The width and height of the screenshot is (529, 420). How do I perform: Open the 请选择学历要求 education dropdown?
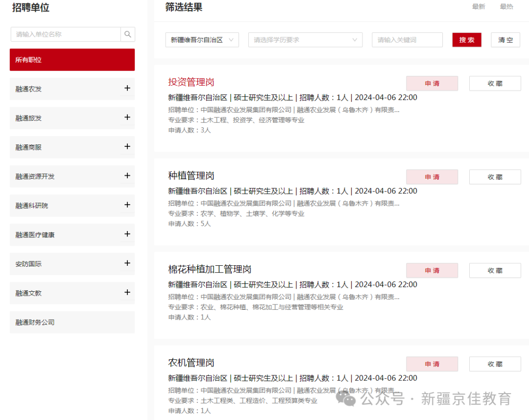click(x=305, y=40)
